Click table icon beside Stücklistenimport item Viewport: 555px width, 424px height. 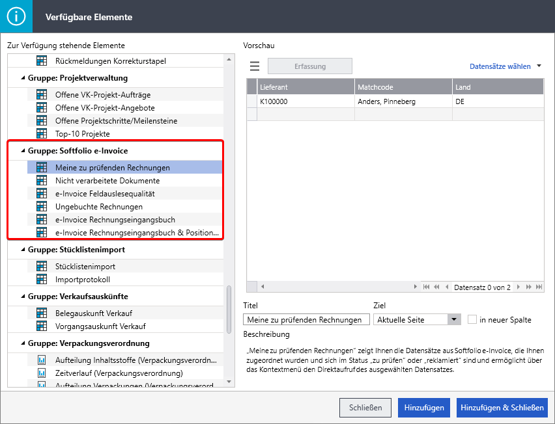42,267
